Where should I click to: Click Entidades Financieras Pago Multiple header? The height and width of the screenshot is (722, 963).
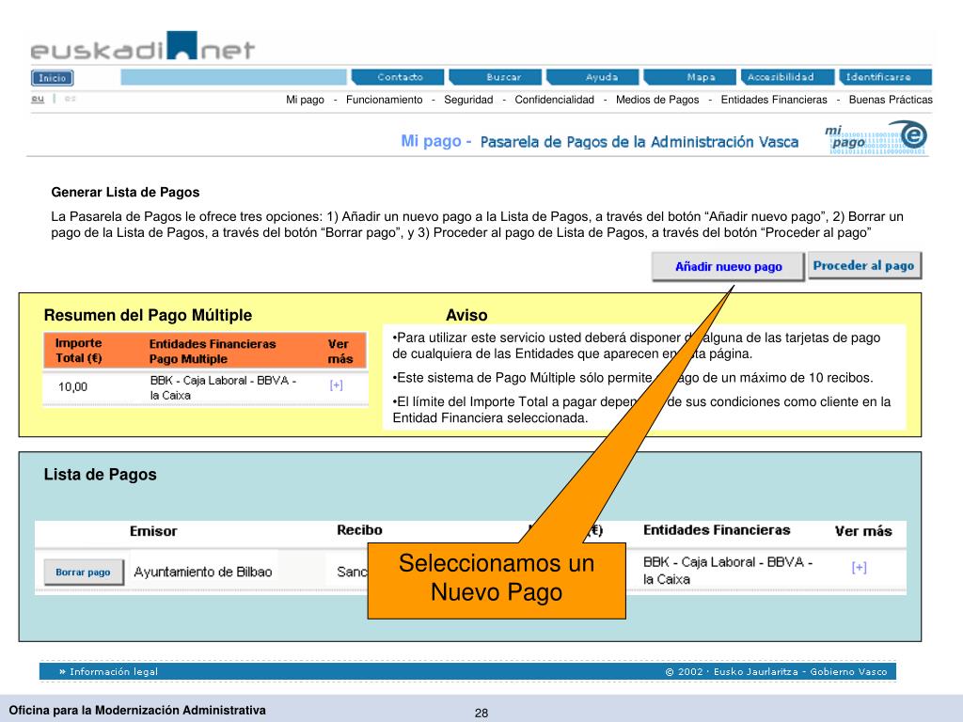(213, 352)
